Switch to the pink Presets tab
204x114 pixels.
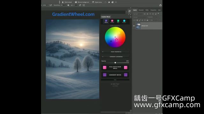(112, 21)
